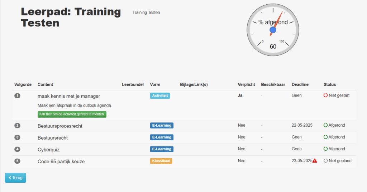Click green status circle for Cyberquiz
Viewport: 367px width, 192px height.
(326, 149)
